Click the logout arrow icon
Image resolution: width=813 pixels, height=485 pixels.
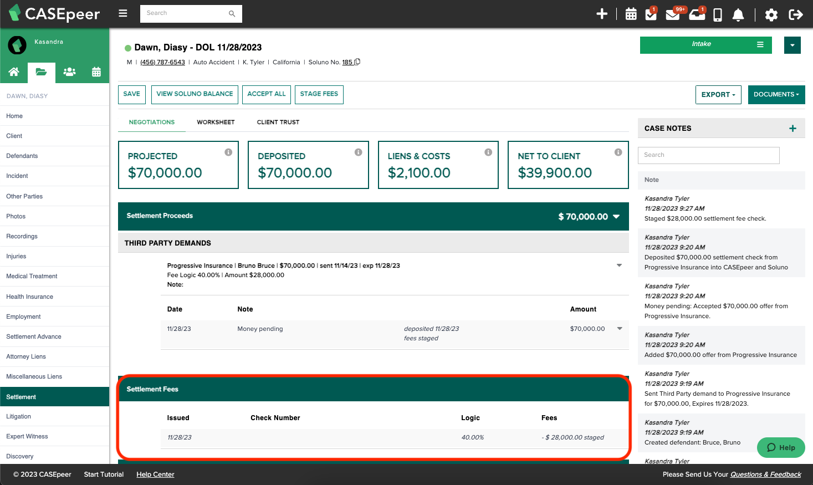[x=796, y=14]
